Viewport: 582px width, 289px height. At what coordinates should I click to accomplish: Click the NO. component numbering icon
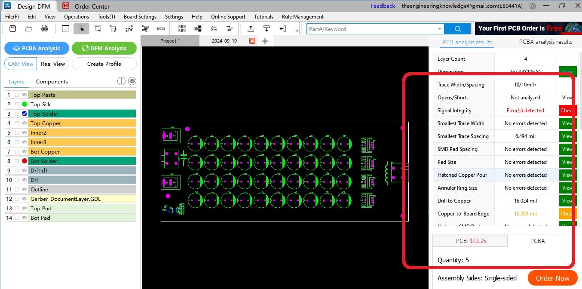point(198,29)
